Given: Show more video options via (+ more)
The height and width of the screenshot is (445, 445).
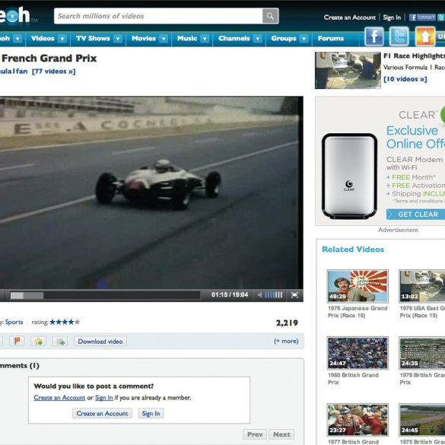Looking at the screenshot, I should pyautogui.click(x=286, y=341).
